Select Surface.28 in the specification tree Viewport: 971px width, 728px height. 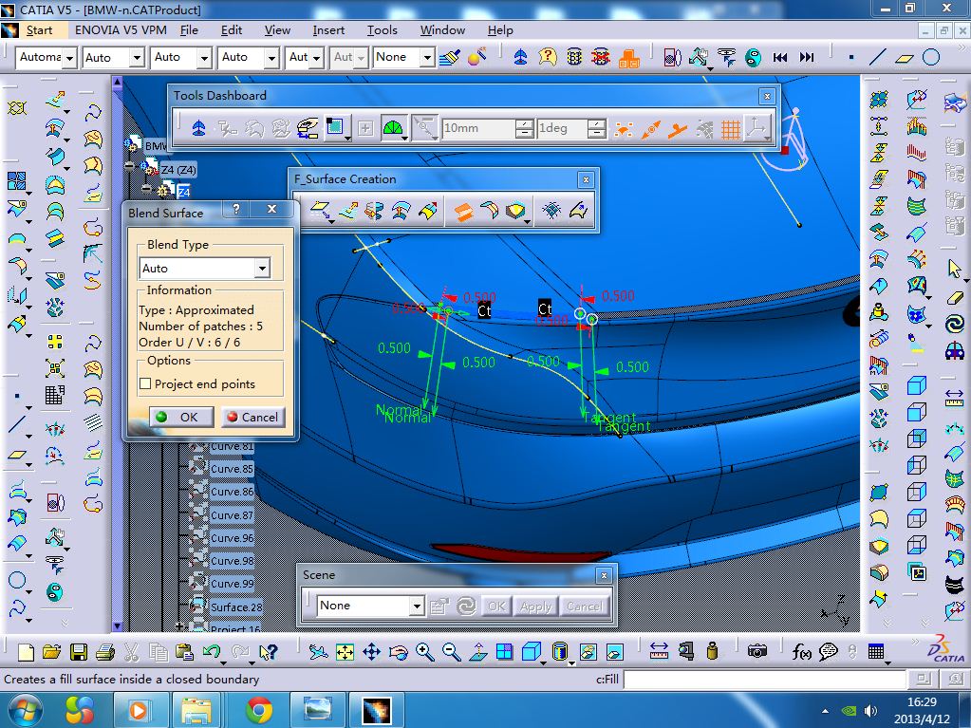pyautogui.click(x=236, y=607)
